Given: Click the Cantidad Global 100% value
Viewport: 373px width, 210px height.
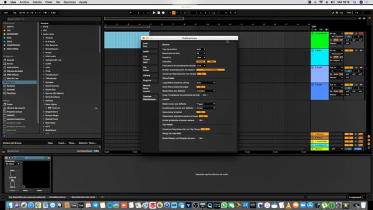Looking at the screenshot, I should point(97,151).
